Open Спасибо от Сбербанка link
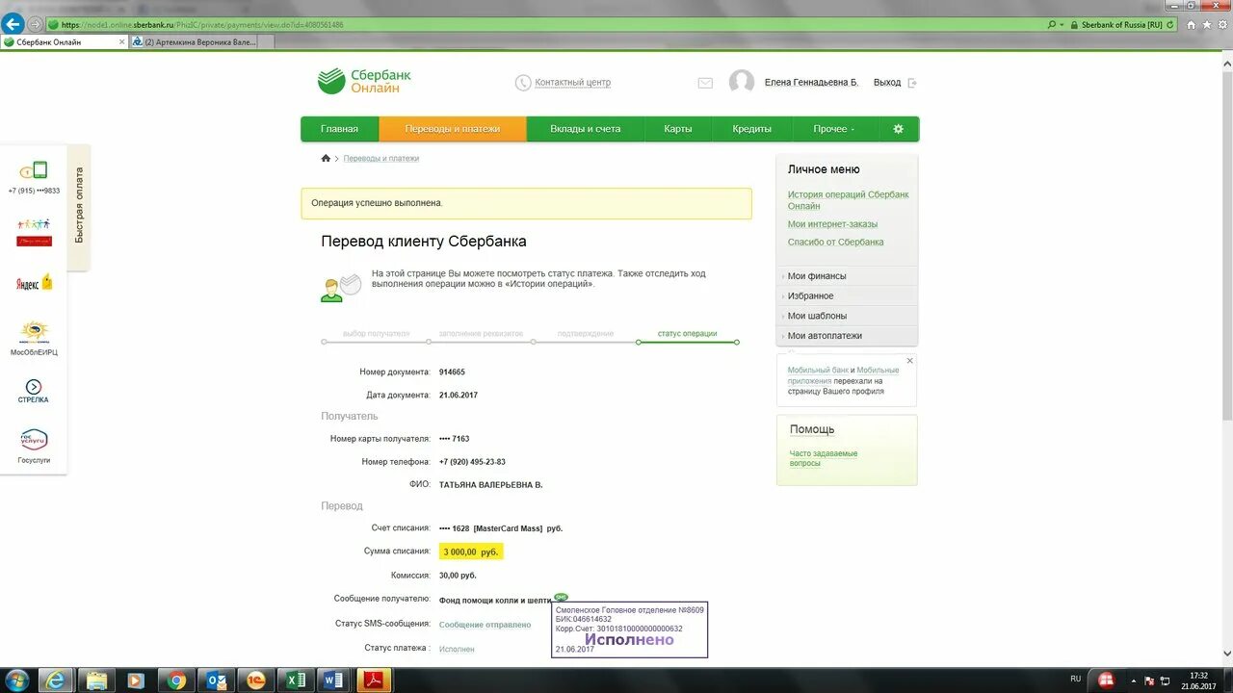This screenshot has width=1233, height=693. pyautogui.click(x=836, y=243)
